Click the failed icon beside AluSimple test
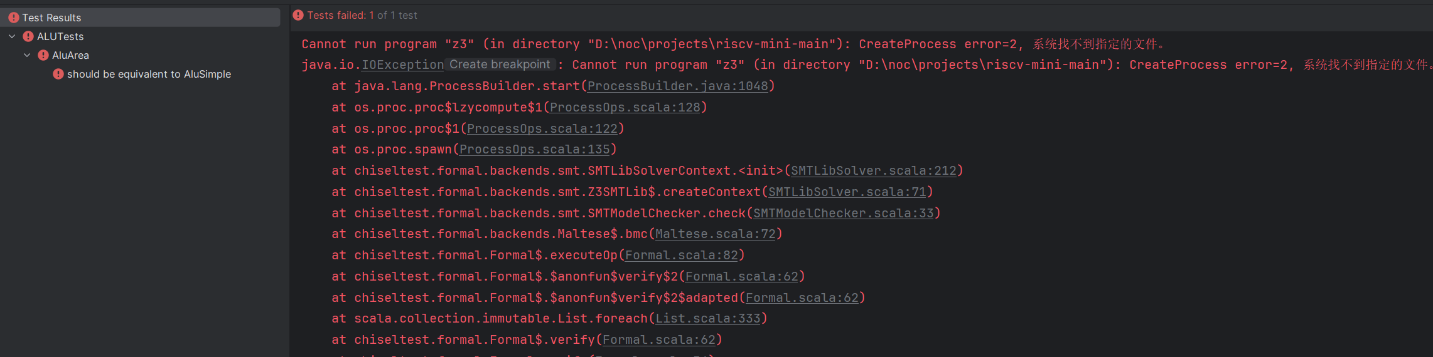The width and height of the screenshot is (1433, 357). click(x=58, y=74)
